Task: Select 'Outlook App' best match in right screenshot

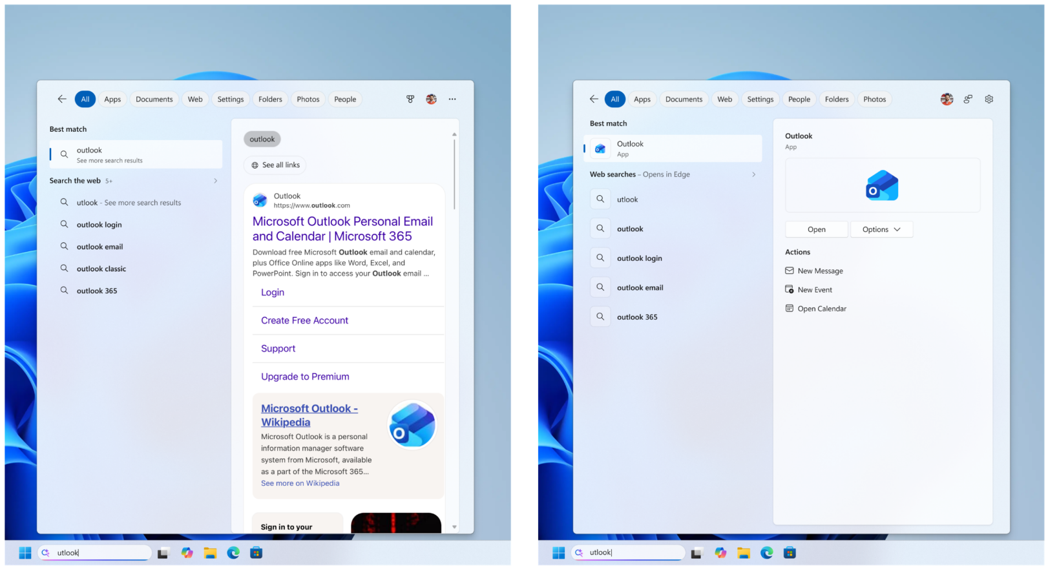Action: [673, 149]
